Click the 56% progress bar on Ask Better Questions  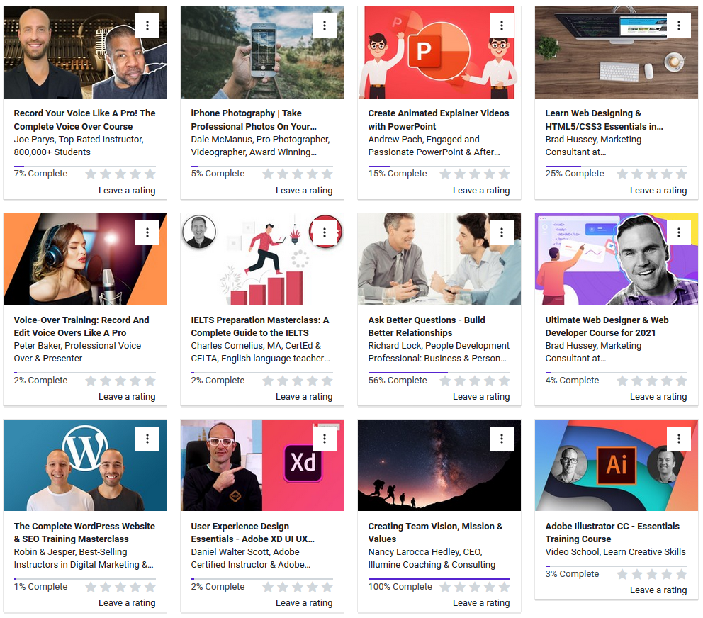407,372
